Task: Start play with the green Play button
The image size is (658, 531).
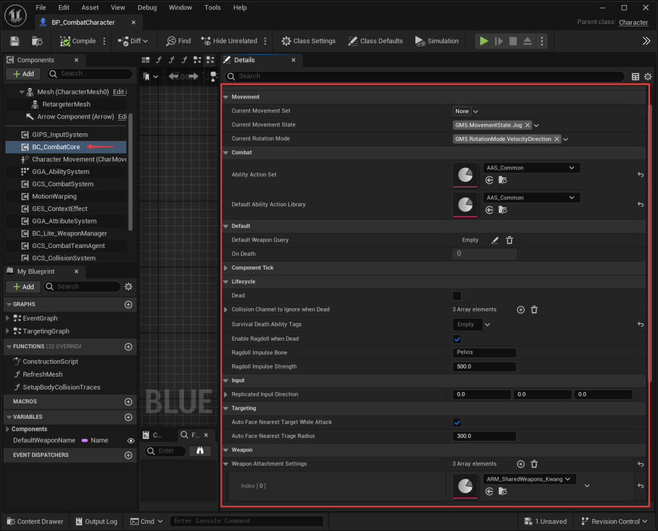Action: pos(484,41)
